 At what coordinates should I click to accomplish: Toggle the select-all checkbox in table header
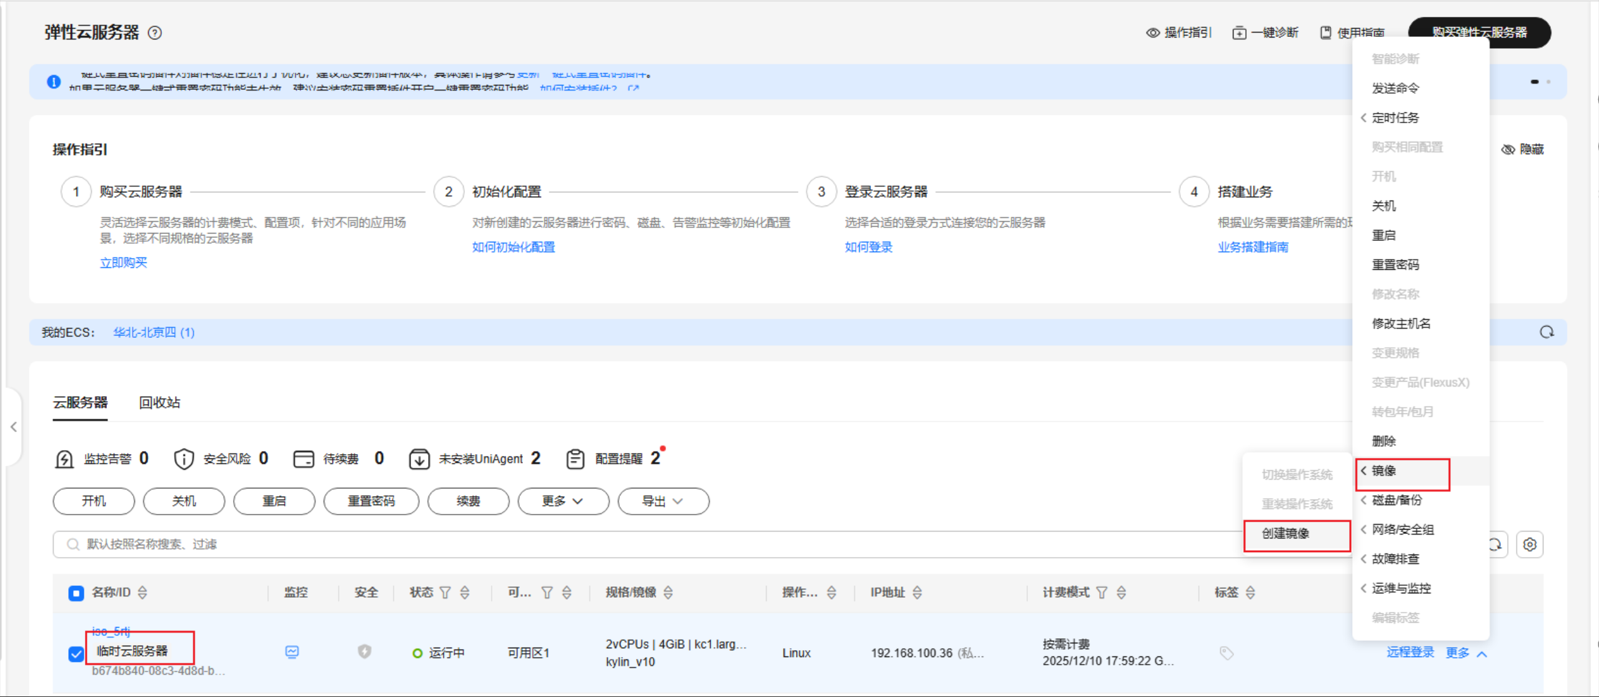pos(76,593)
